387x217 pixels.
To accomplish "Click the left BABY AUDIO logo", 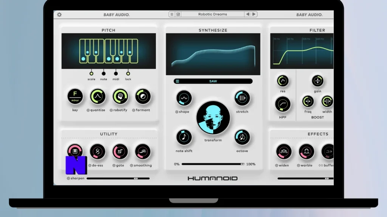I will [116, 15].
